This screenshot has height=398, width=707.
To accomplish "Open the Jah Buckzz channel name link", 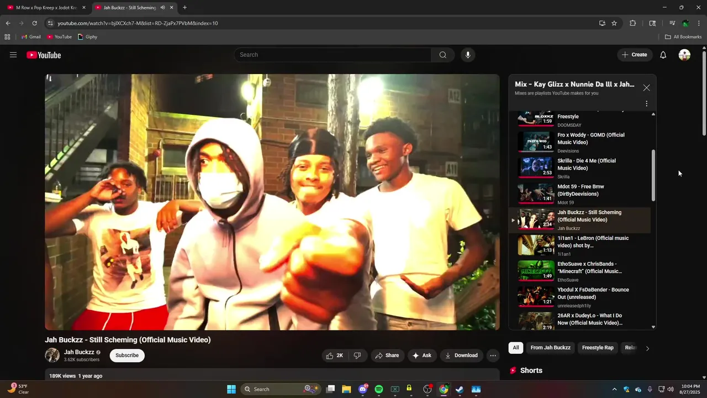I will [x=79, y=352].
